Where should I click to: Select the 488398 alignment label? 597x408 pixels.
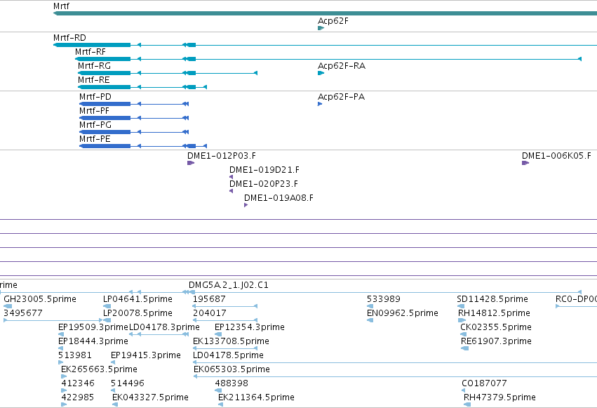[x=232, y=383]
